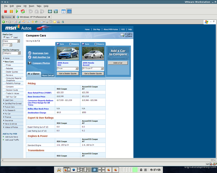Select the At a Glance tab
217x173 pixels.
[33, 74]
